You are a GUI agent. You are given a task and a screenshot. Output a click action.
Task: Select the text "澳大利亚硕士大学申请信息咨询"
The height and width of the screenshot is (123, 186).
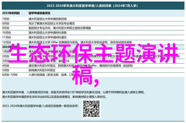47,19
